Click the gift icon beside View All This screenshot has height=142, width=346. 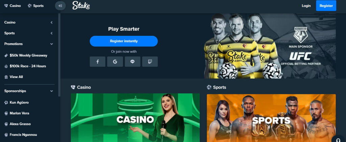coord(6,77)
